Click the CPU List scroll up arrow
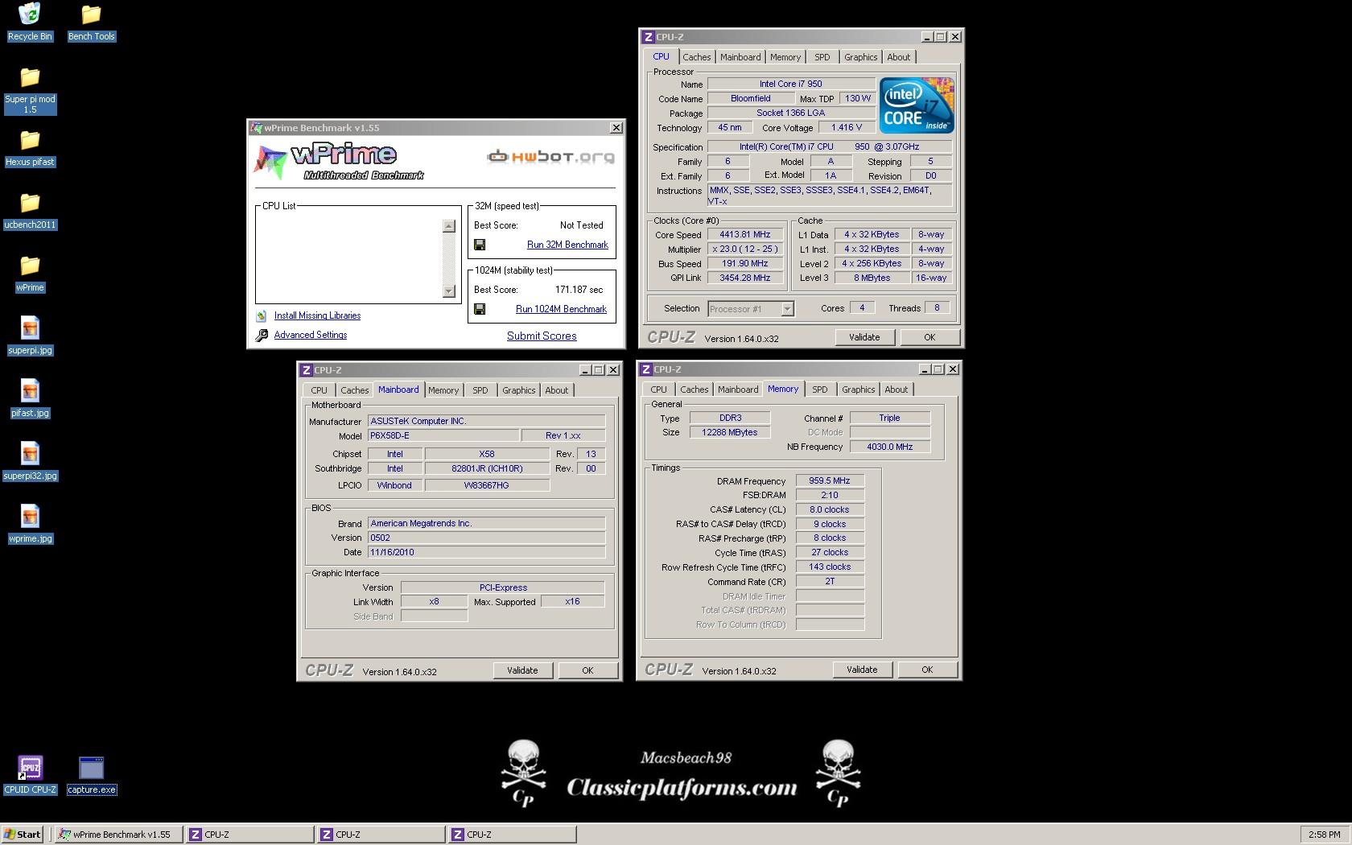Screen dimensions: 1352x845 [x=449, y=226]
